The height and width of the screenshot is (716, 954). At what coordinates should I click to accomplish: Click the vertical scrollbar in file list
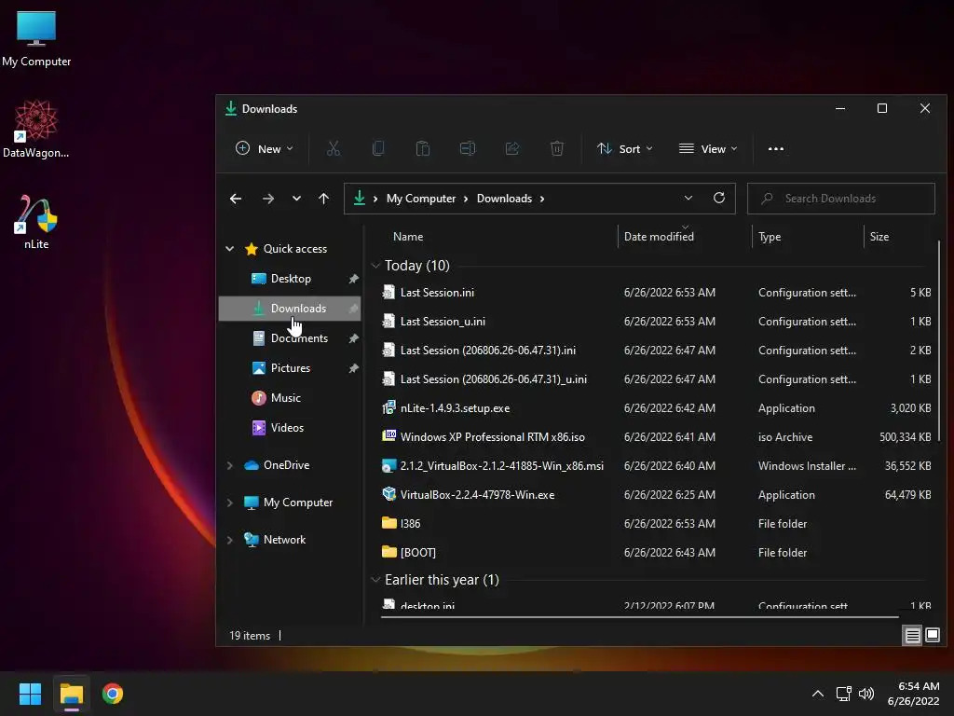(939, 341)
